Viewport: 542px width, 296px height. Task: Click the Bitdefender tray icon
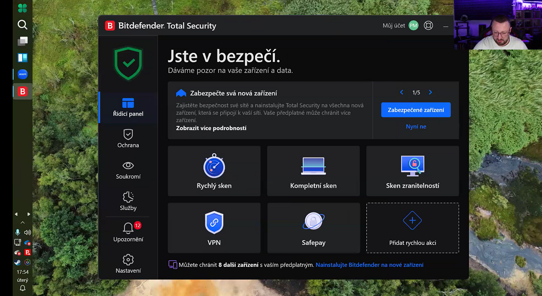pyautogui.click(x=28, y=253)
